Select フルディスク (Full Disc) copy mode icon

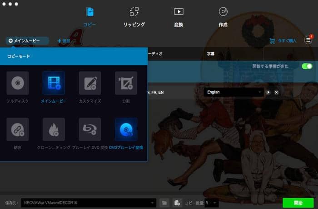click(18, 83)
